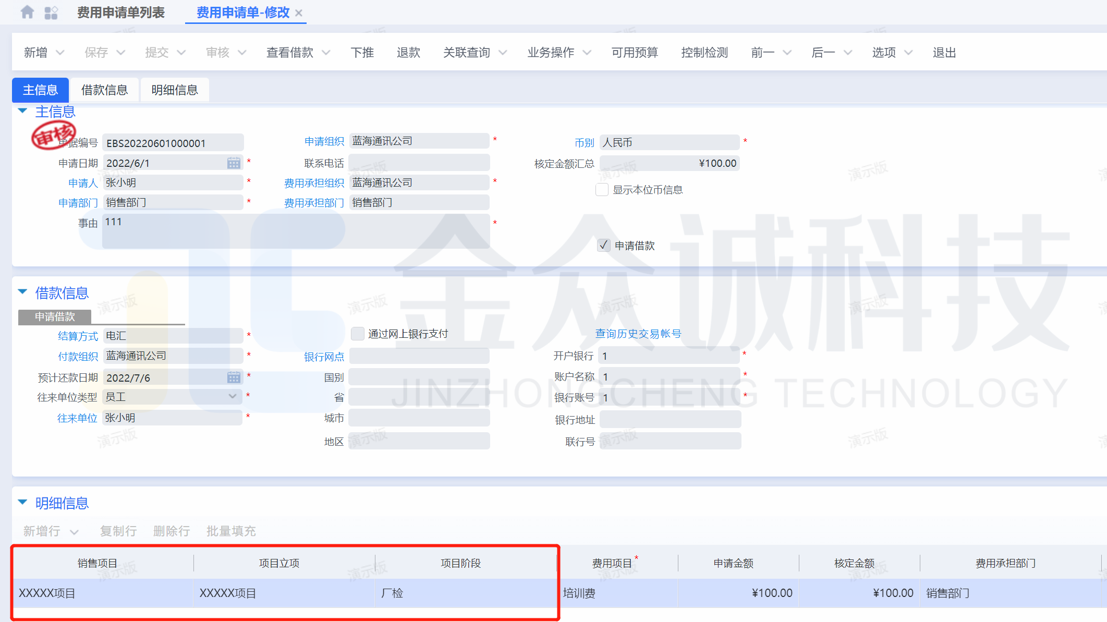Collapse the 借款信息 section triangle
The height and width of the screenshot is (622, 1107).
[x=22, y=292]
